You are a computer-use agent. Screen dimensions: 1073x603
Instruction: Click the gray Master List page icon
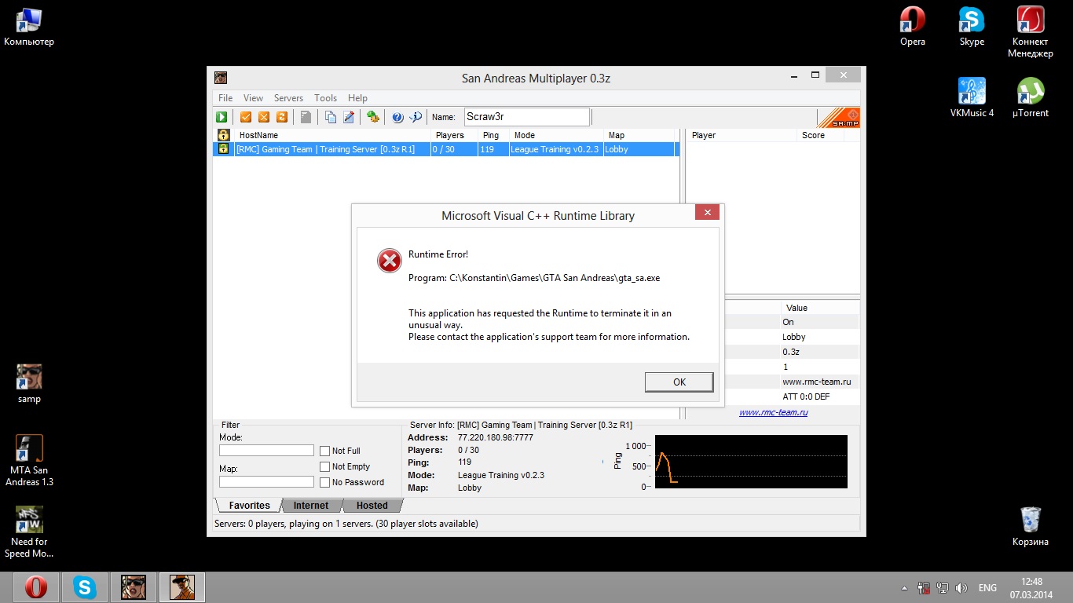coord(306,117)
